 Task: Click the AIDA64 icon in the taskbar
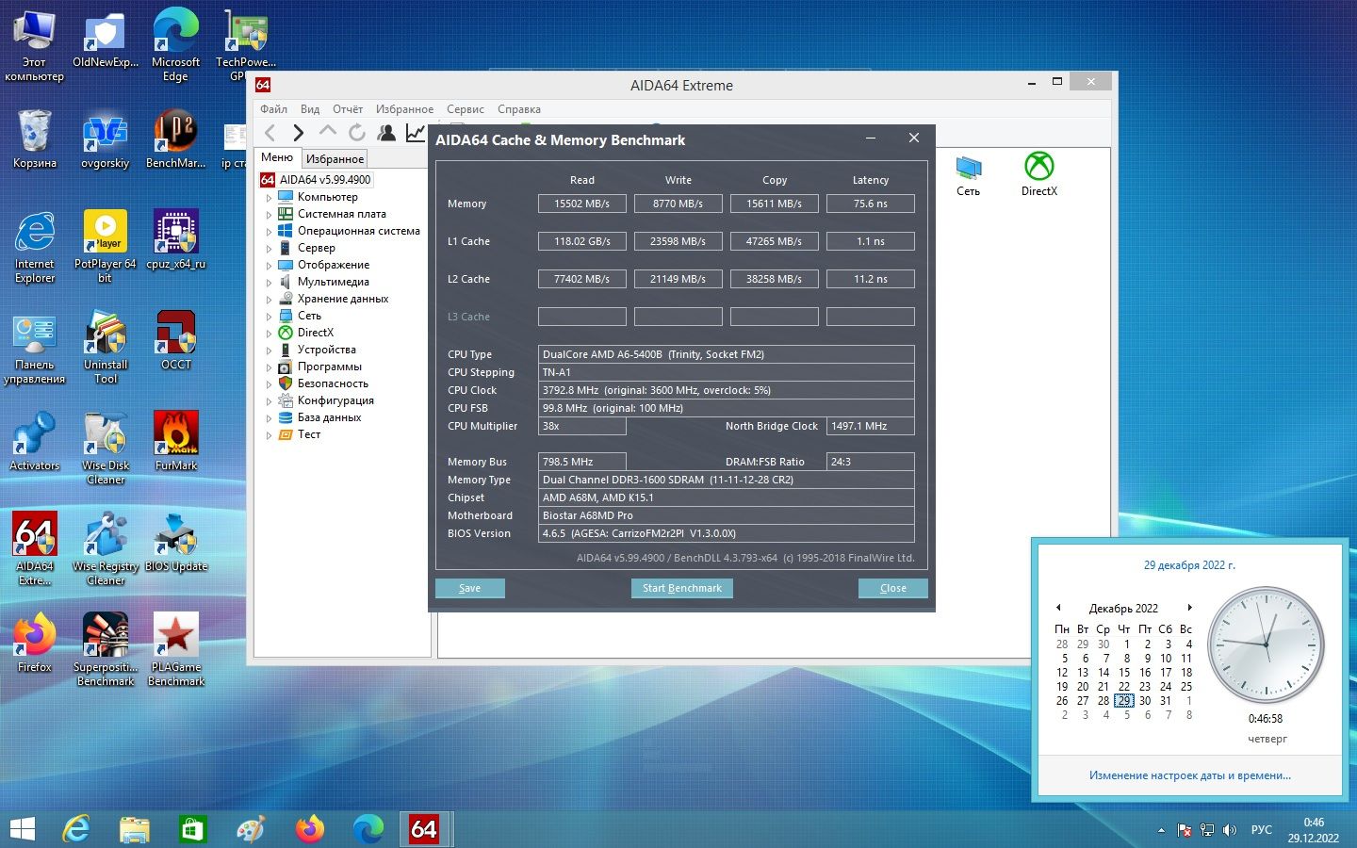[424, 829]
